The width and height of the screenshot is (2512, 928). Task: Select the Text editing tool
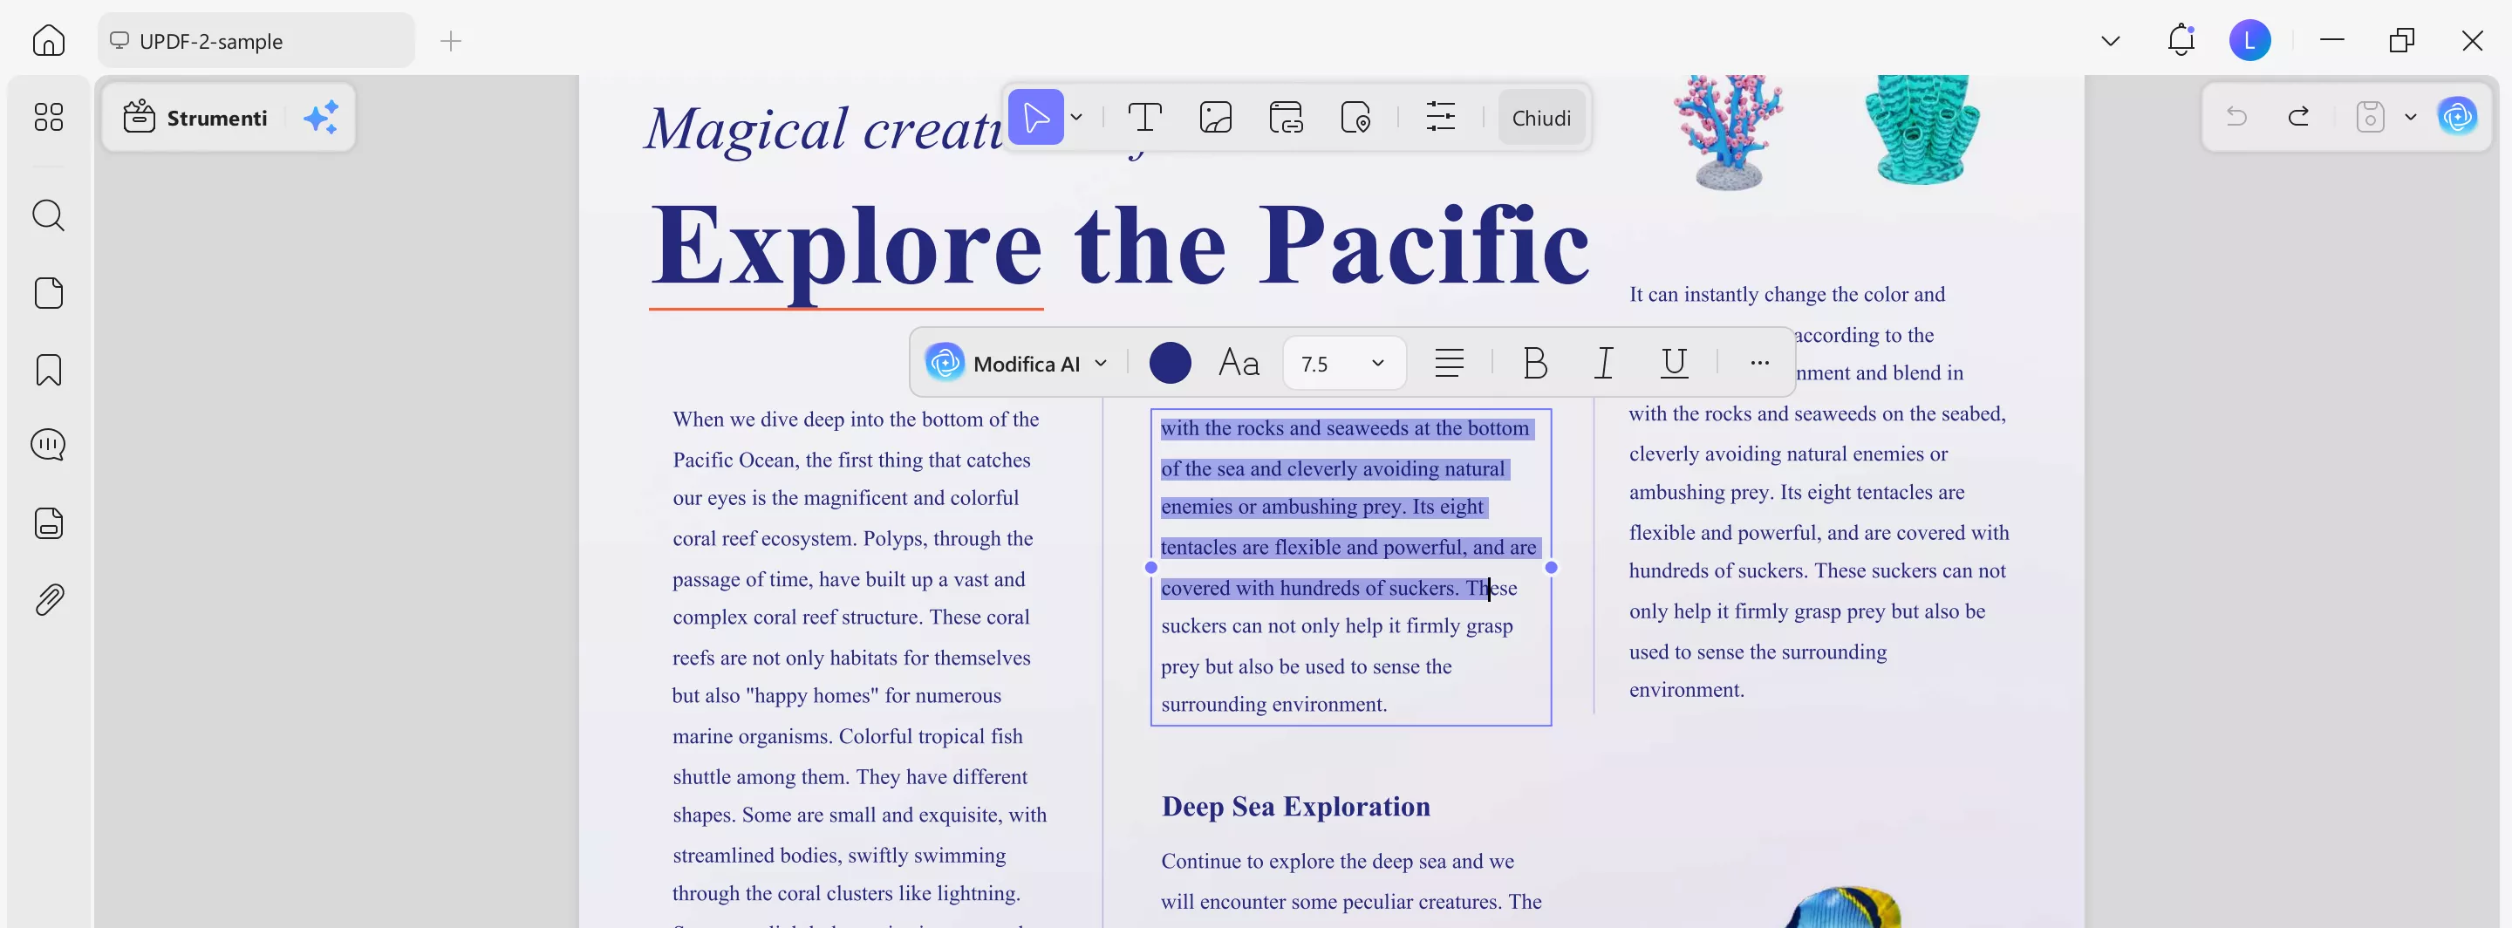(1145, 117)
